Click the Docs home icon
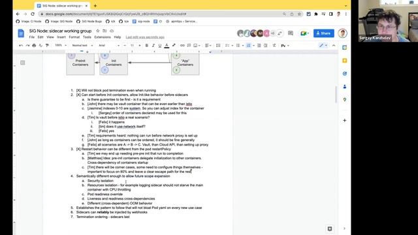Screen dimensions: 418x235 pos(21,33)
